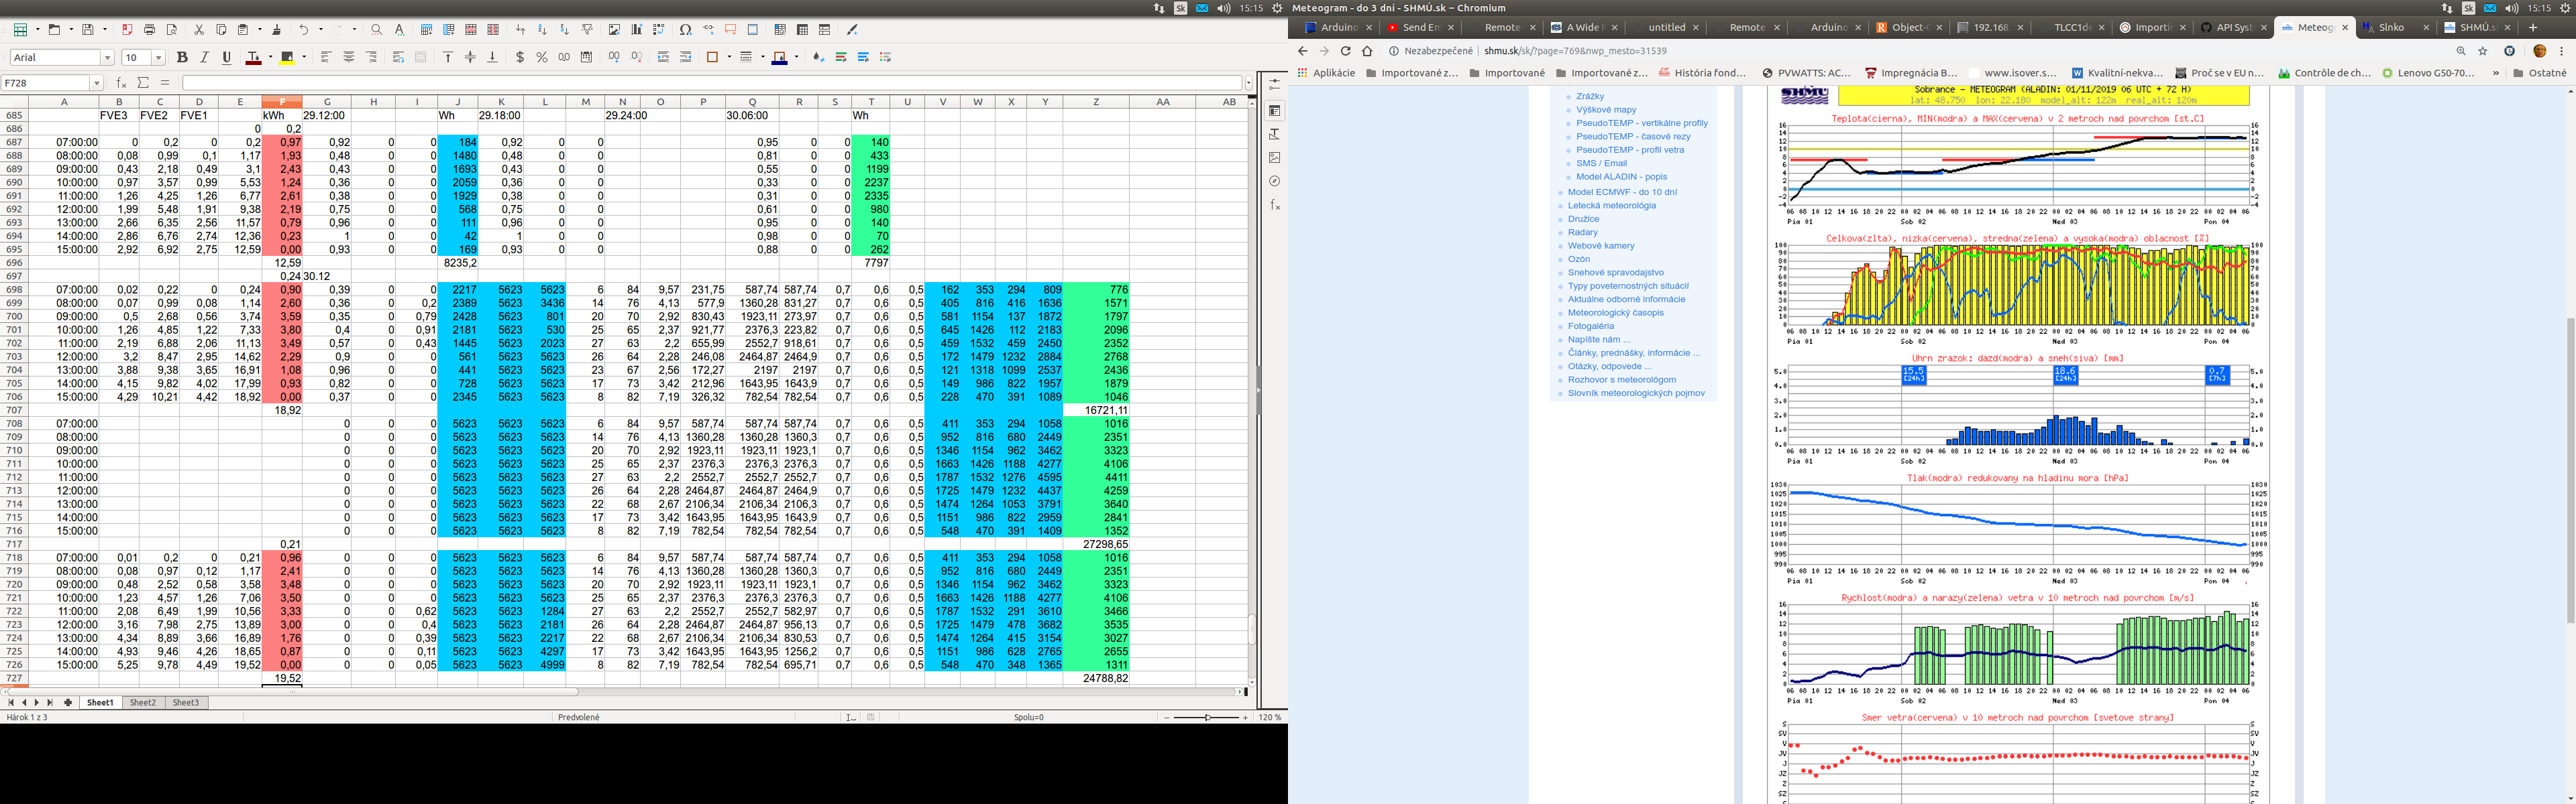Open the Model ECMWF - do 10 dní link
The image size is (2576, 804).
(x=1622, y=192)
